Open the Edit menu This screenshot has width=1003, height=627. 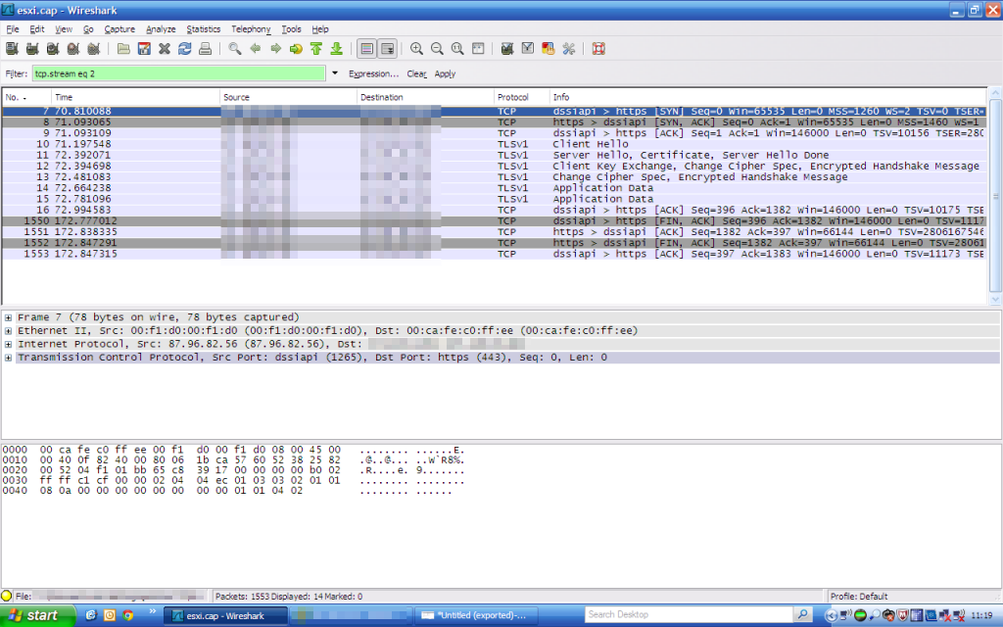(x=37, y=28)
